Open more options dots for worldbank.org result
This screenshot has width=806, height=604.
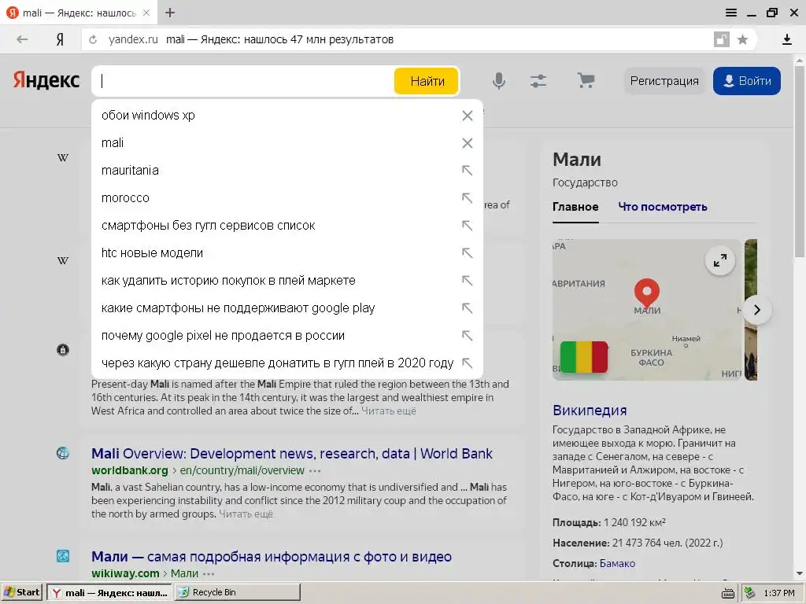[315, 471]
